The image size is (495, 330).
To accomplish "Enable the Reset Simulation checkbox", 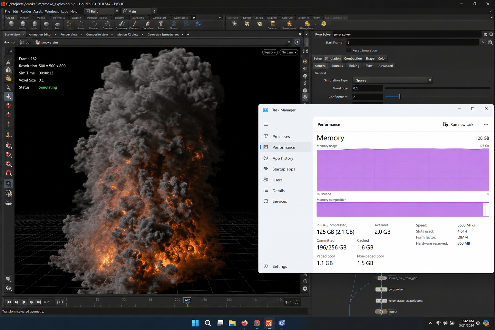I will pyautogui.click(x=348, y=50).
